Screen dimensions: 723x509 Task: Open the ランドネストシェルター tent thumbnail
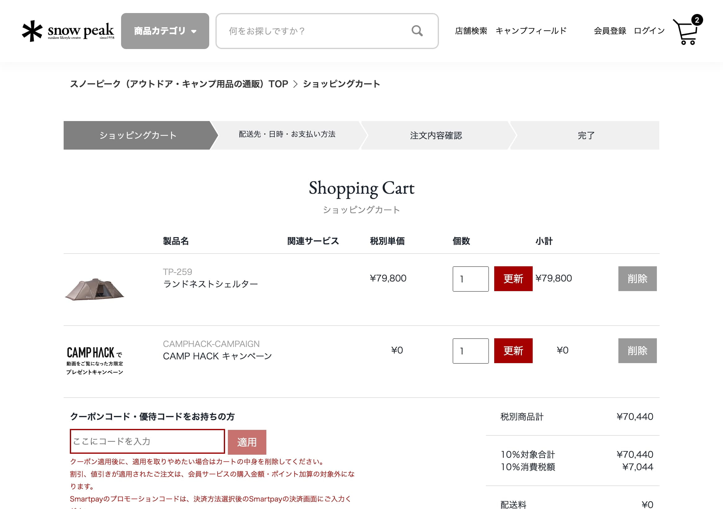click(x=94, y=289)
